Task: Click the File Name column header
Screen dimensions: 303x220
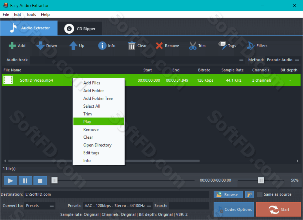Action: point(12,70)
